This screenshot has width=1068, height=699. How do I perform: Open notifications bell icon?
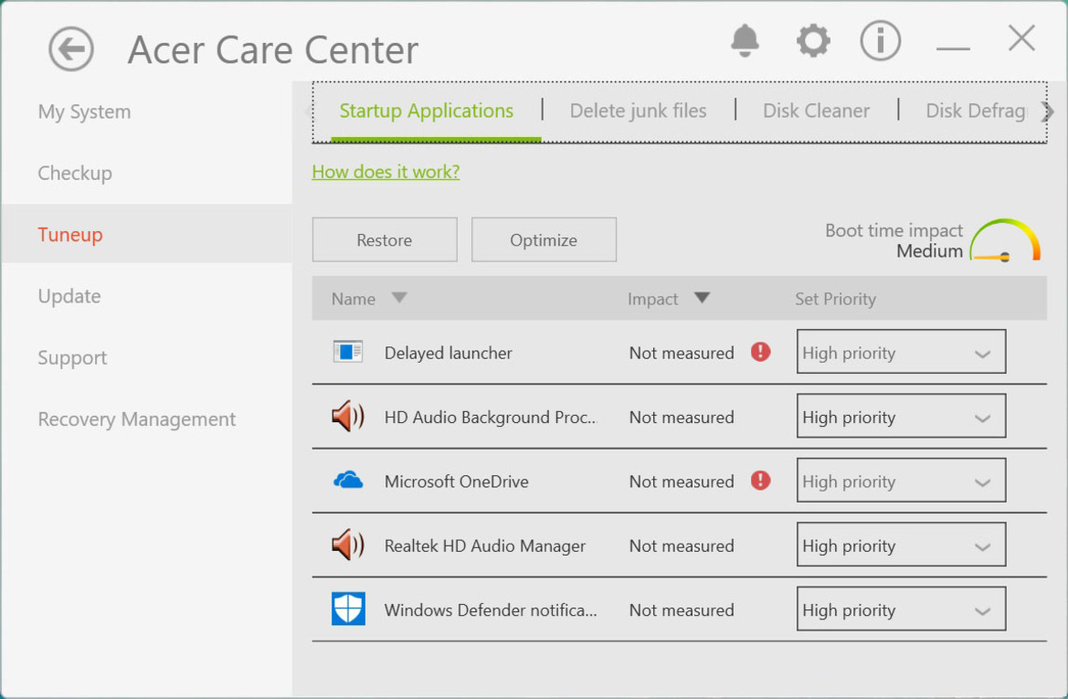pos(745,40)
